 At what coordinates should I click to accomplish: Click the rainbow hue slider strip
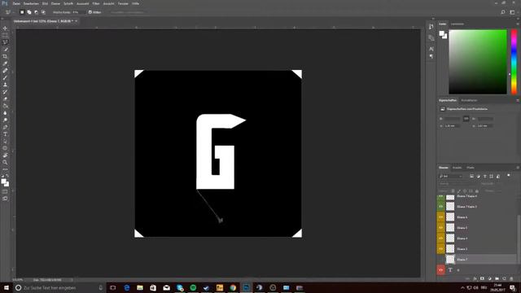click(514, 62)
